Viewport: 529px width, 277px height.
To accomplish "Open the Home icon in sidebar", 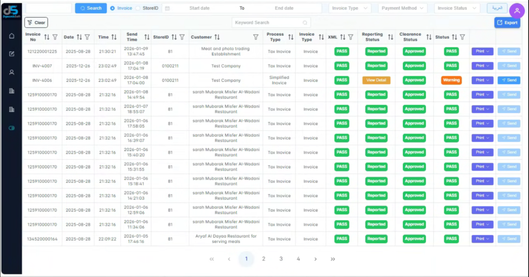I will click(11, 36).
